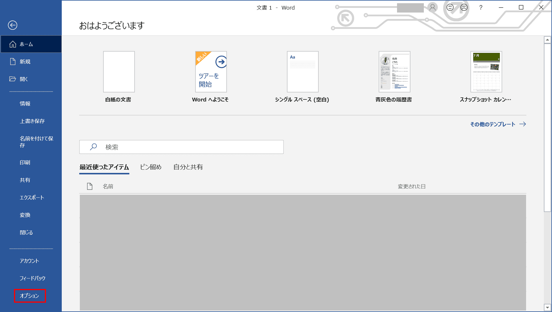Click the tour arrow icon on Wordへようこそ
The image size is (552, 312).
point(221,62)
